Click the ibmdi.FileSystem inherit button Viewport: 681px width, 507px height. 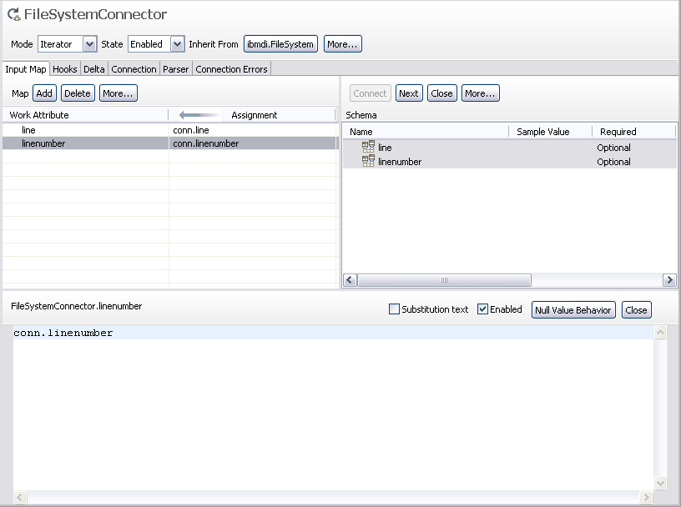tap(280, 44)
